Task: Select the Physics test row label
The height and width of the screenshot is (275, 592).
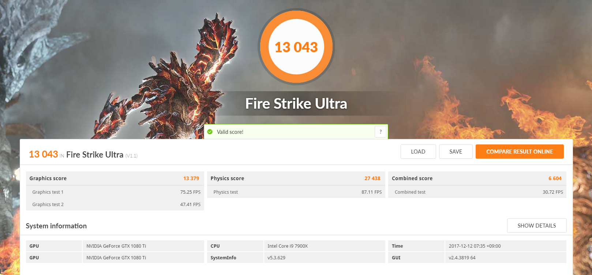Action: point(226,192)
